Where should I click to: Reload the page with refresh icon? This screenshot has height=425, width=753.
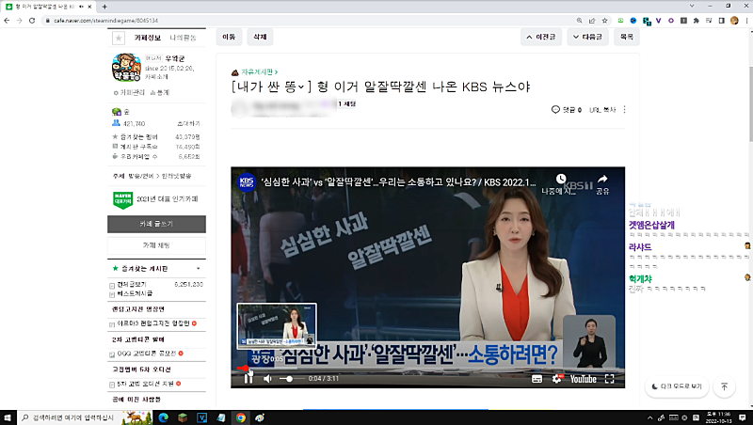pyautogui.click(x=32, y=21)
